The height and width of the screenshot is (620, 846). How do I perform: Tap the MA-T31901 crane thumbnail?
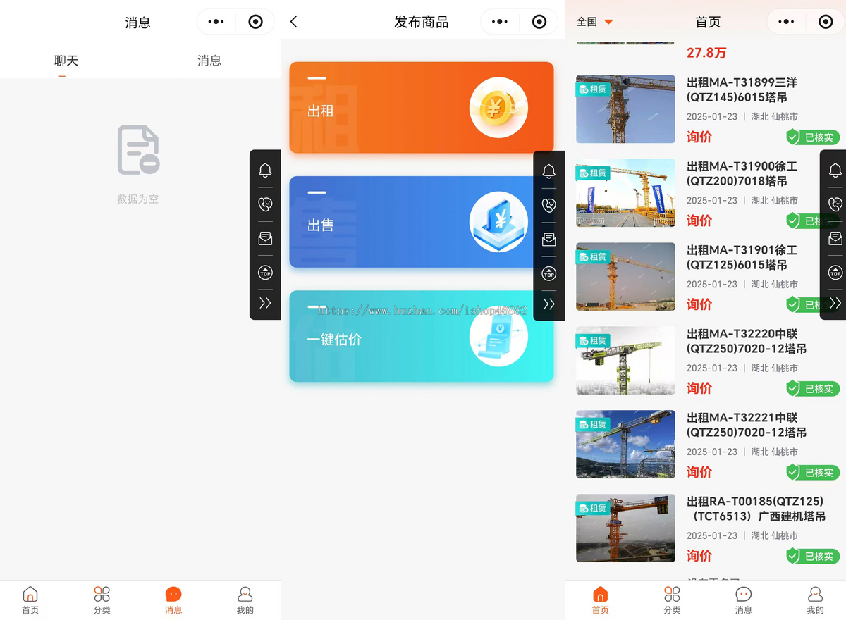point(625,277)
